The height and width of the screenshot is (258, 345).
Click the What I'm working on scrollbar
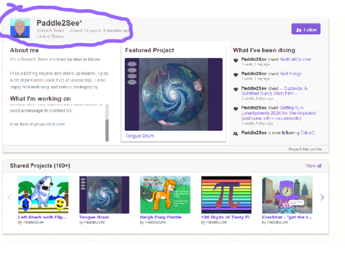107,123
